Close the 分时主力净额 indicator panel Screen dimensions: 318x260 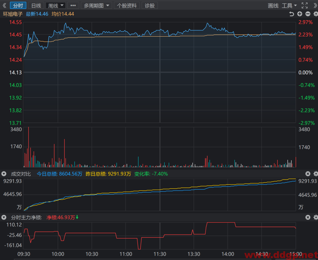[x=308, y=217]
